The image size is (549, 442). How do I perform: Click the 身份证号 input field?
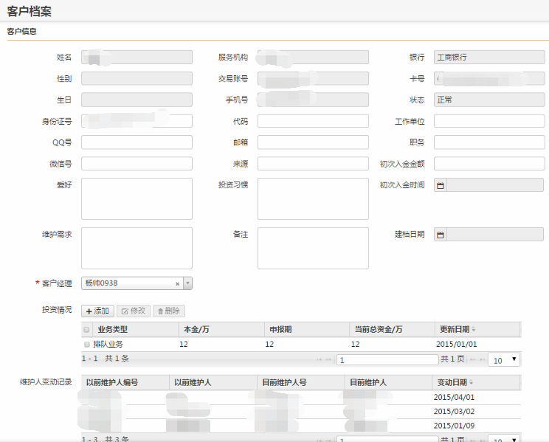point(137,121)
